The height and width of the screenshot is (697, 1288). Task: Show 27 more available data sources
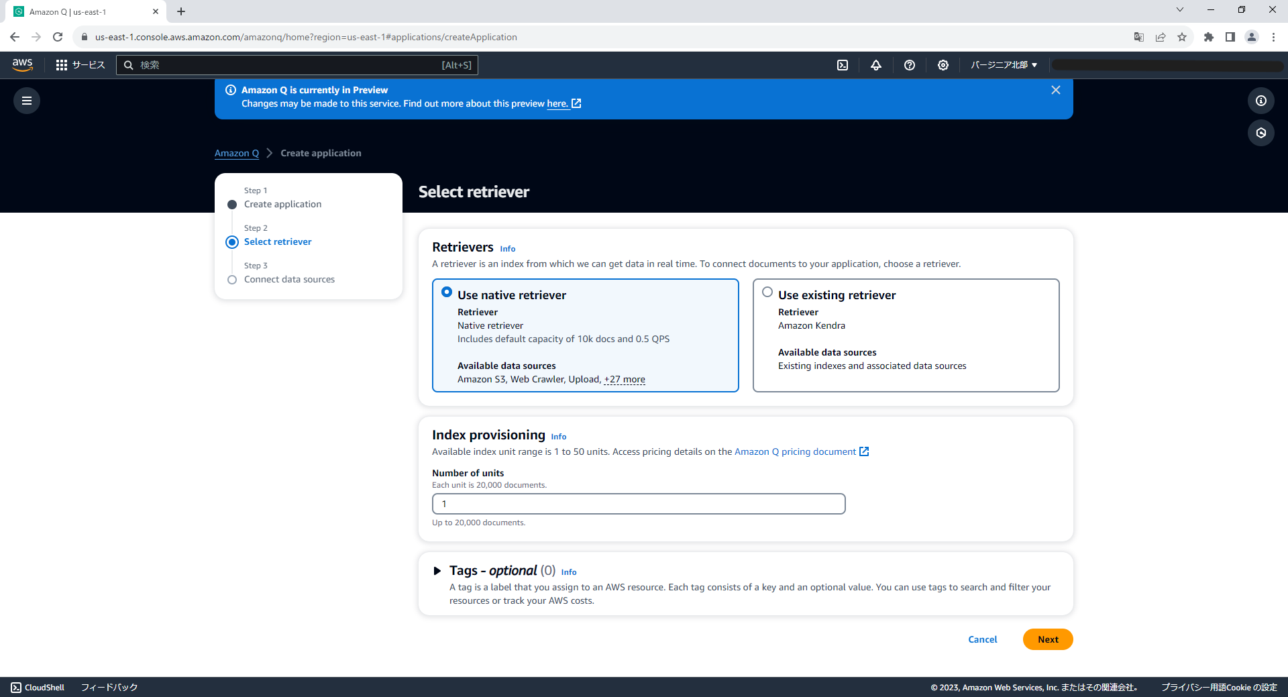(x=625, y=379)
